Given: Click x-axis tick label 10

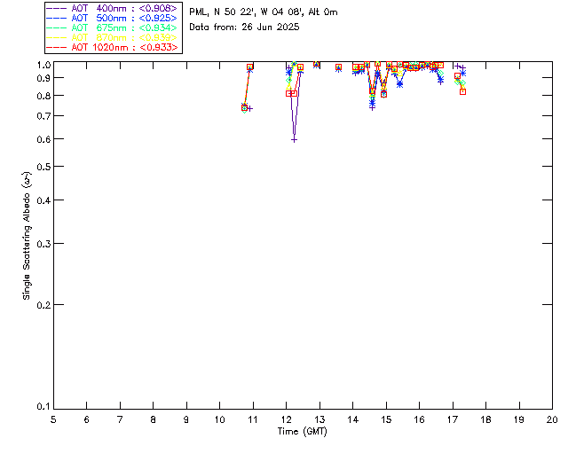Looking at the screenshot, I should pyautogui.click(x=219, y=419).
